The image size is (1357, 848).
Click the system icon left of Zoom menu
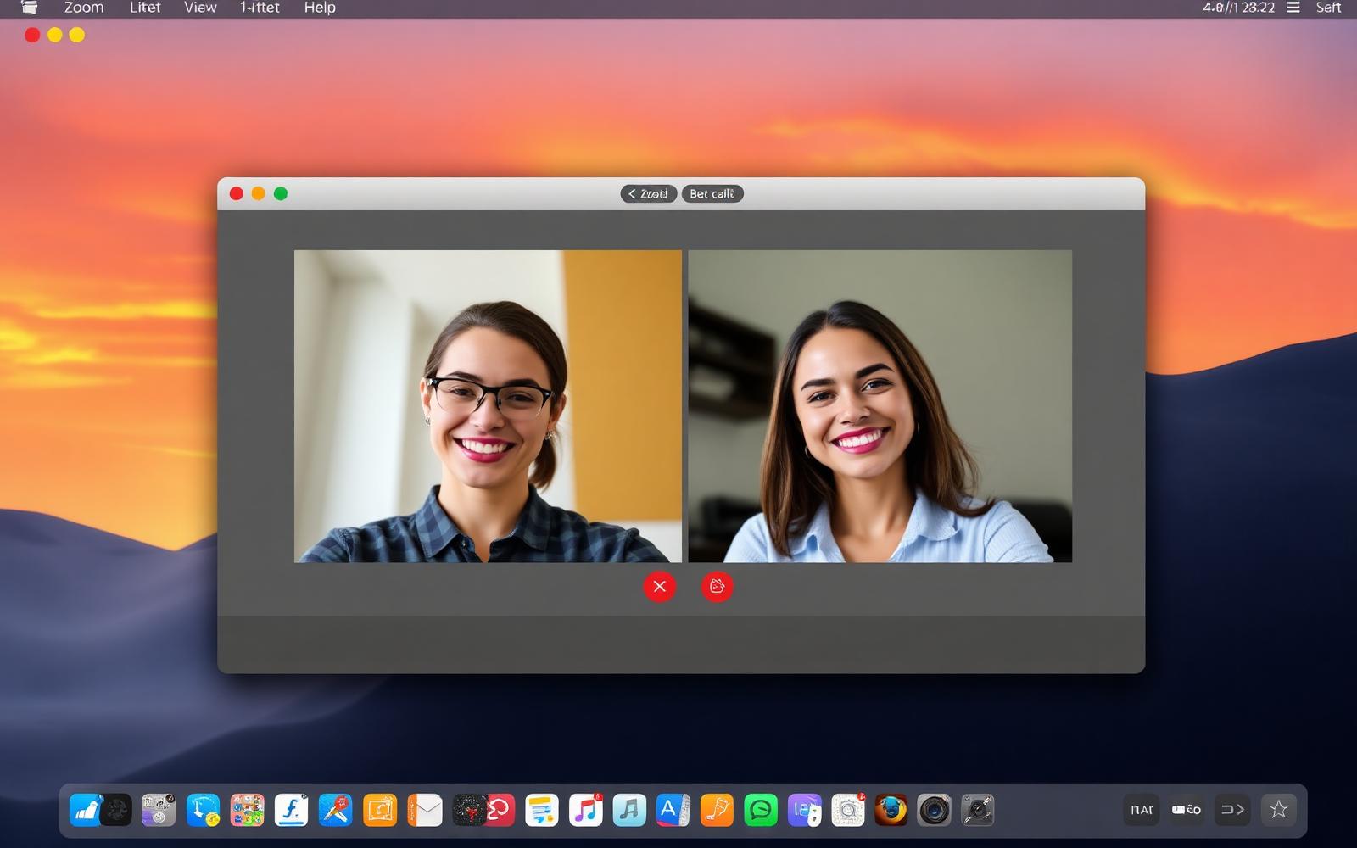(30, 8)
